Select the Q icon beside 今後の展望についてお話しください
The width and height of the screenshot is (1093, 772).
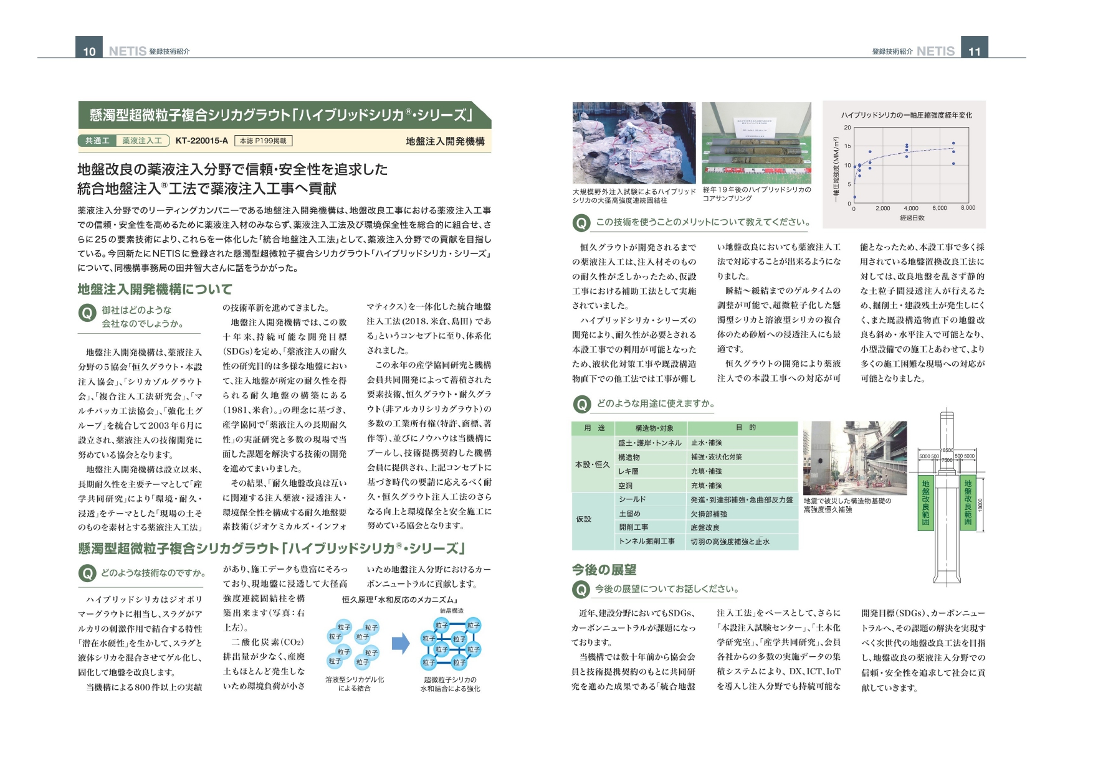pos(581,590)
